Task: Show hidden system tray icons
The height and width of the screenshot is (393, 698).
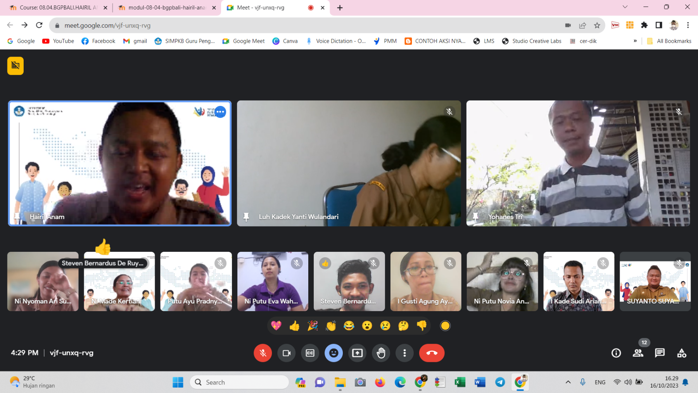Action: coord(568,382)
